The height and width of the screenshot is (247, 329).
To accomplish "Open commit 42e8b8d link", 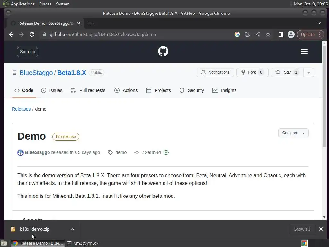I will coord(151,152).
